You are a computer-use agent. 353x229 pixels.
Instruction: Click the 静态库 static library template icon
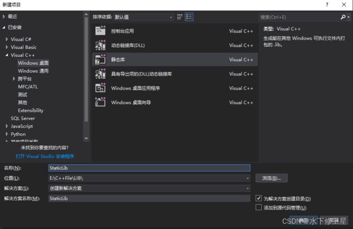click(100, 59)
